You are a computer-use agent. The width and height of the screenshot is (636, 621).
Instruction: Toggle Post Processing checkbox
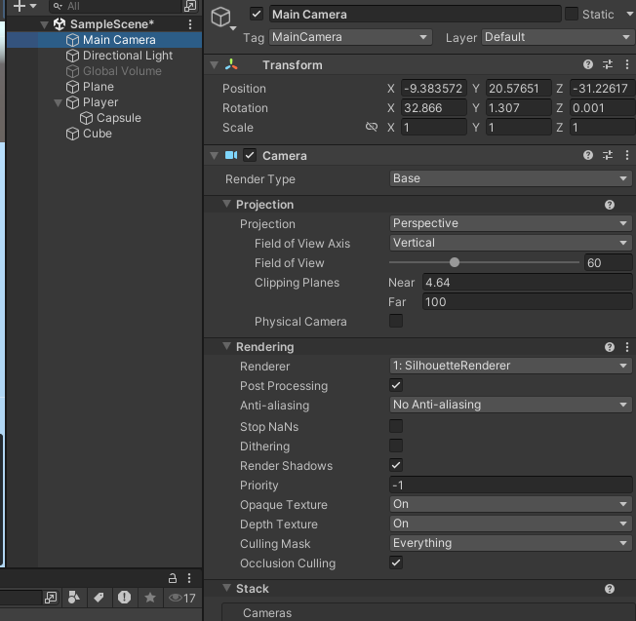pyautogui.click(x=396, y=385)
